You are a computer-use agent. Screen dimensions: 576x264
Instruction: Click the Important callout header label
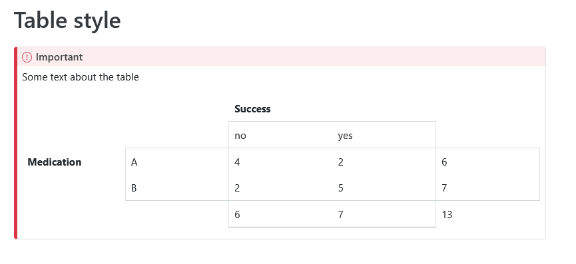tap(59, 57)
